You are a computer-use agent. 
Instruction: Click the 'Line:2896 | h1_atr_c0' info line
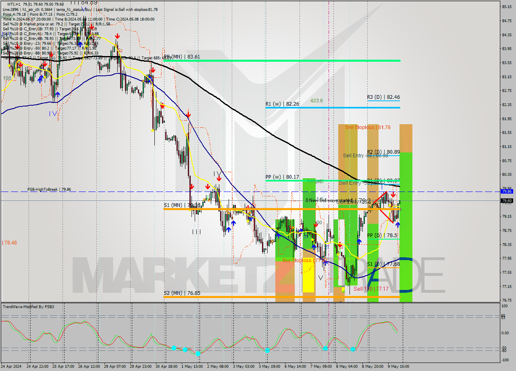tap(80, 9)
